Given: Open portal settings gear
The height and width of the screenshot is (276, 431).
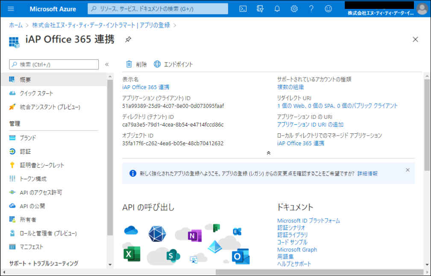Looking at the screenshot, I should click(x=294, y=9).
